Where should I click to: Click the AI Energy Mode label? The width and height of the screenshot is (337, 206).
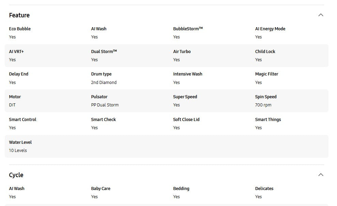point(270,29)
